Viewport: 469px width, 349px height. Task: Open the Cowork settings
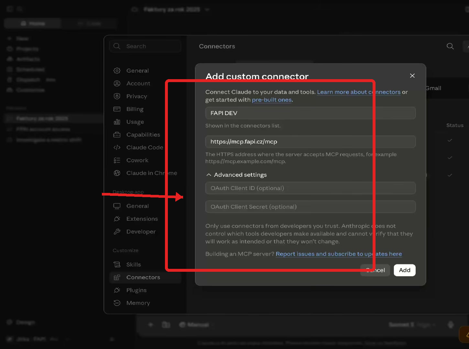coord(137,160)
